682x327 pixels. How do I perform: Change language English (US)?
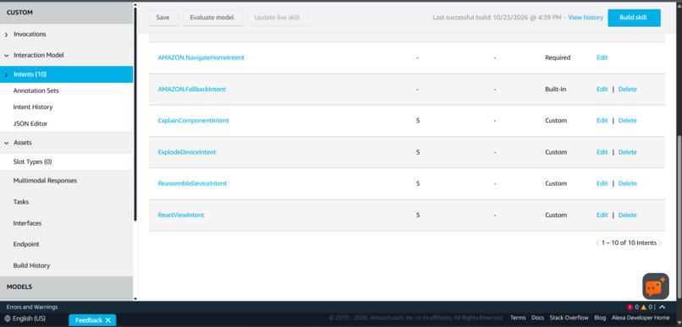[x=29, y=319]
